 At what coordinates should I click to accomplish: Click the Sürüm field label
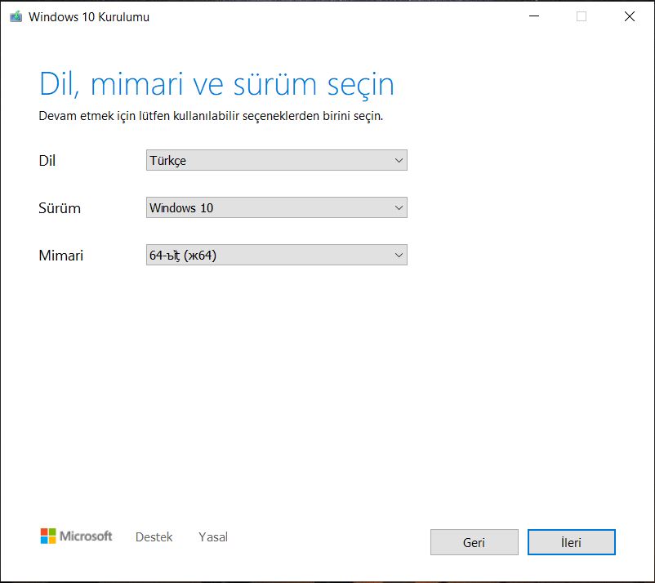(60, 208)
